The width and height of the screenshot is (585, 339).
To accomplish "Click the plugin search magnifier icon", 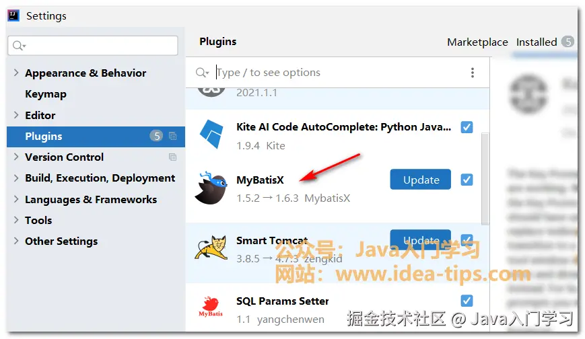I will [202, 73].
